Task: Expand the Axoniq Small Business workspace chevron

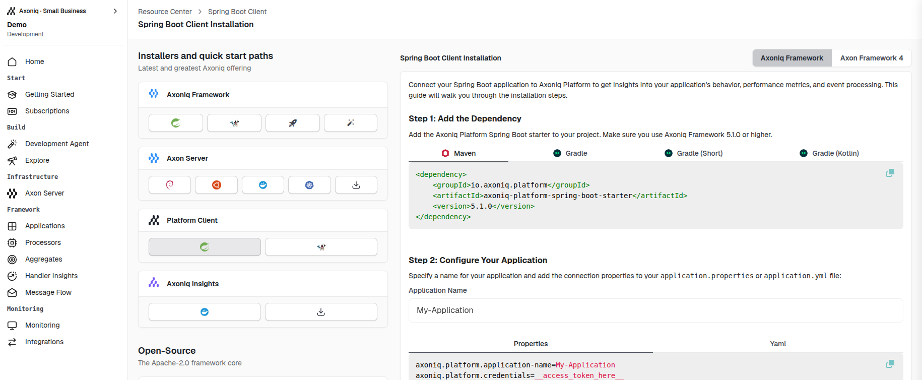Action: coord(115,11)
